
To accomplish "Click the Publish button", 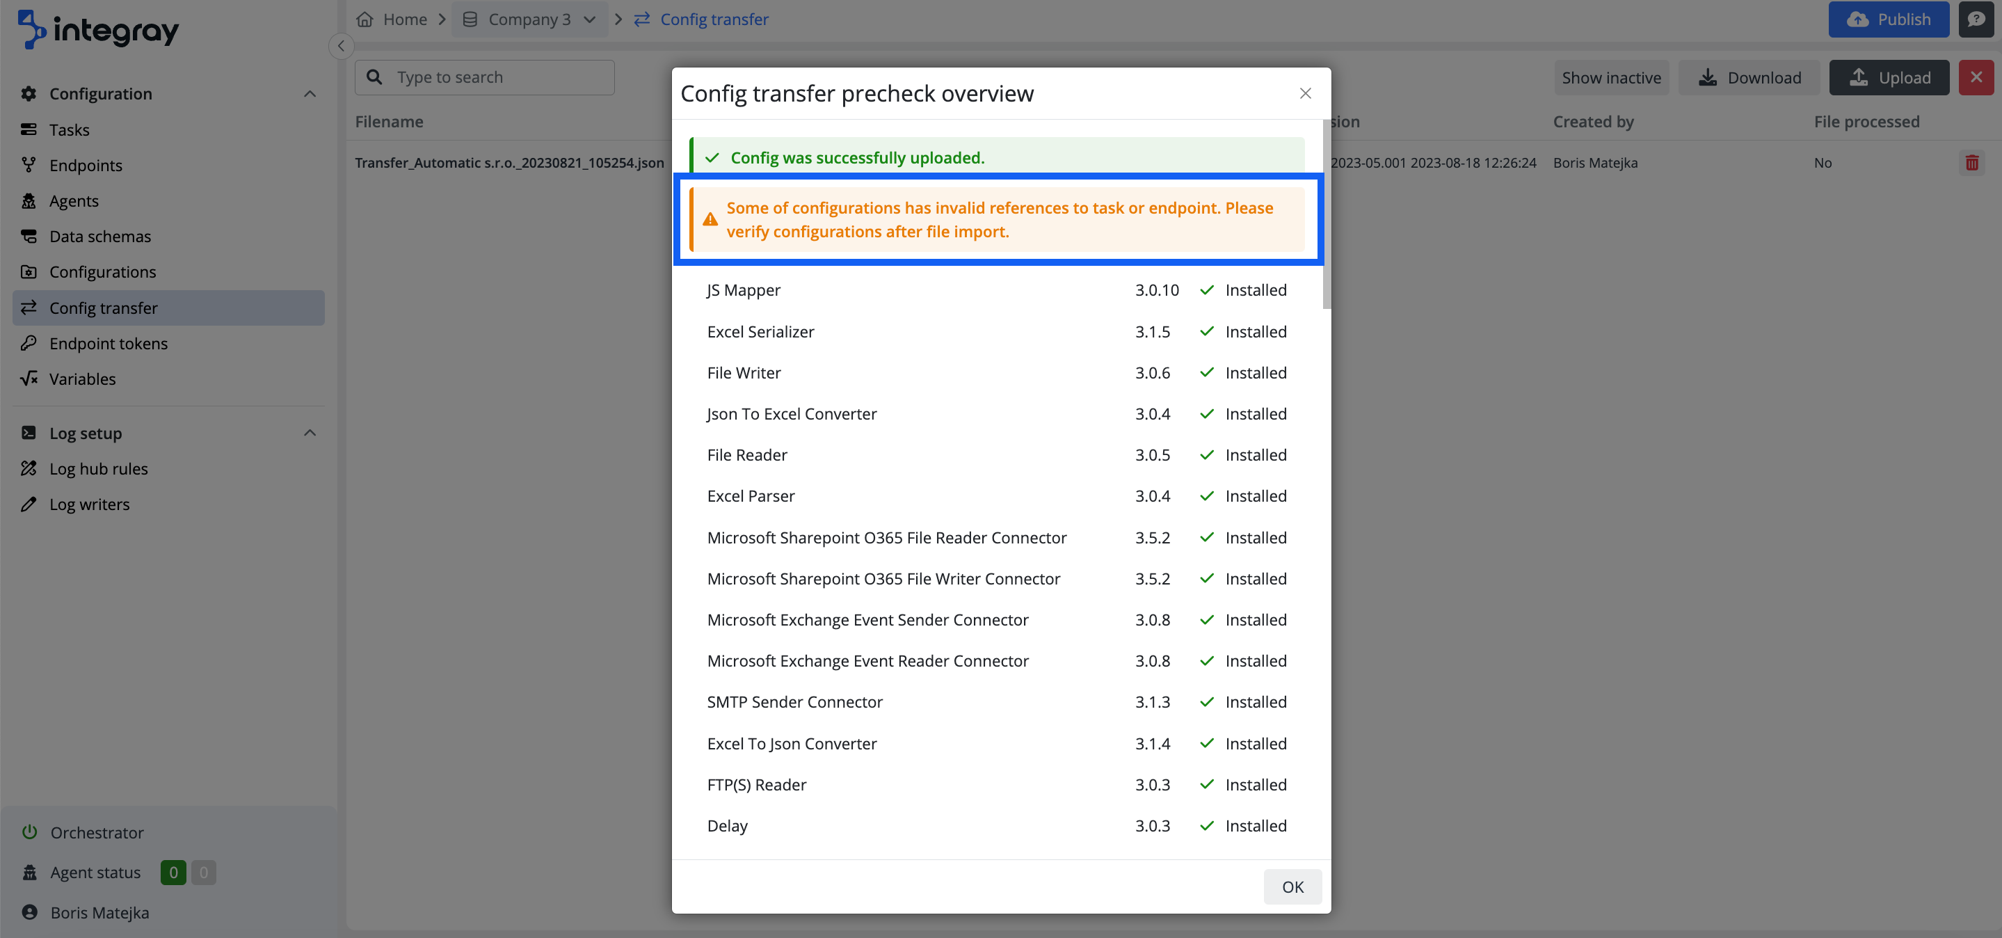I will (1888, 19).
